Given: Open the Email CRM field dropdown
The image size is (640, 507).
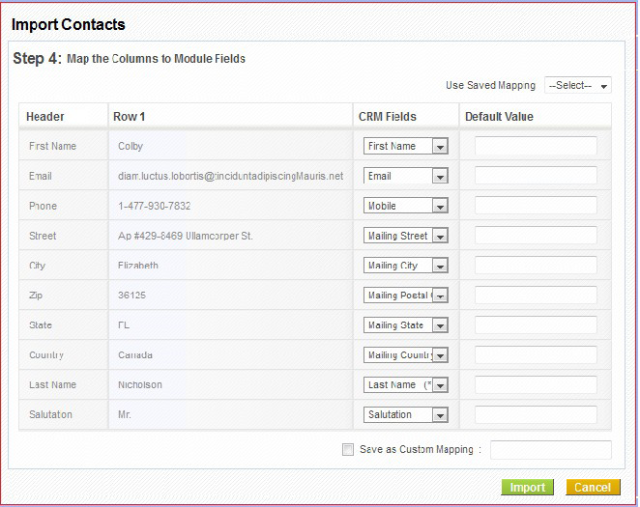Looking at the screenshot, I should tap(406, 177).
